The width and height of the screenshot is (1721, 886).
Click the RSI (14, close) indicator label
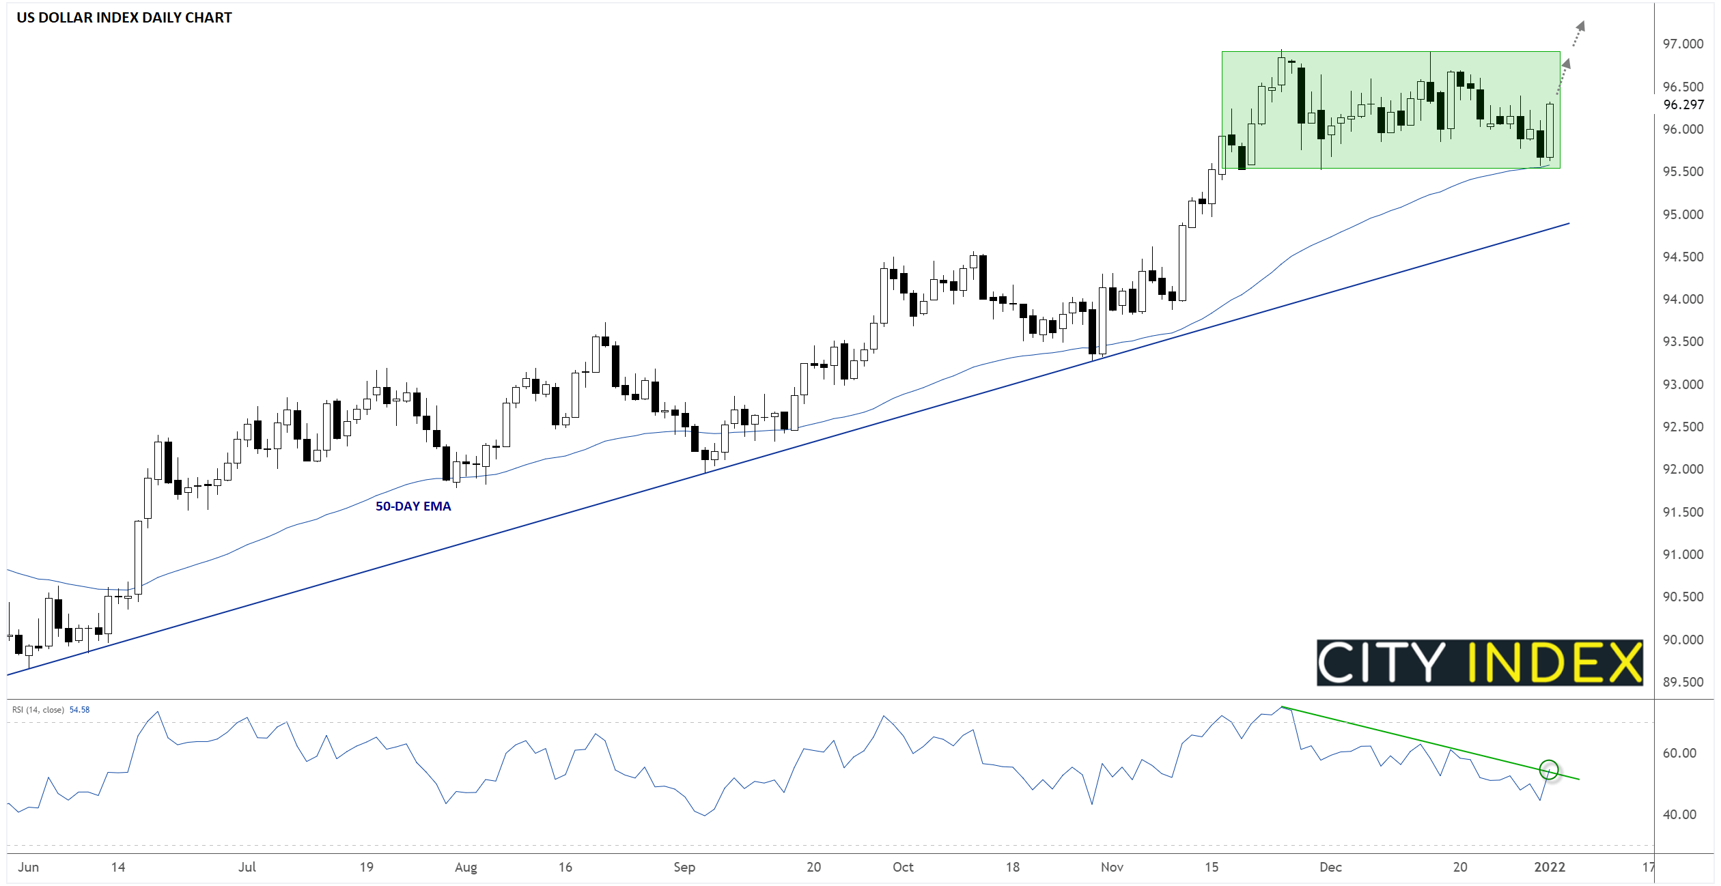coord(38,710)
